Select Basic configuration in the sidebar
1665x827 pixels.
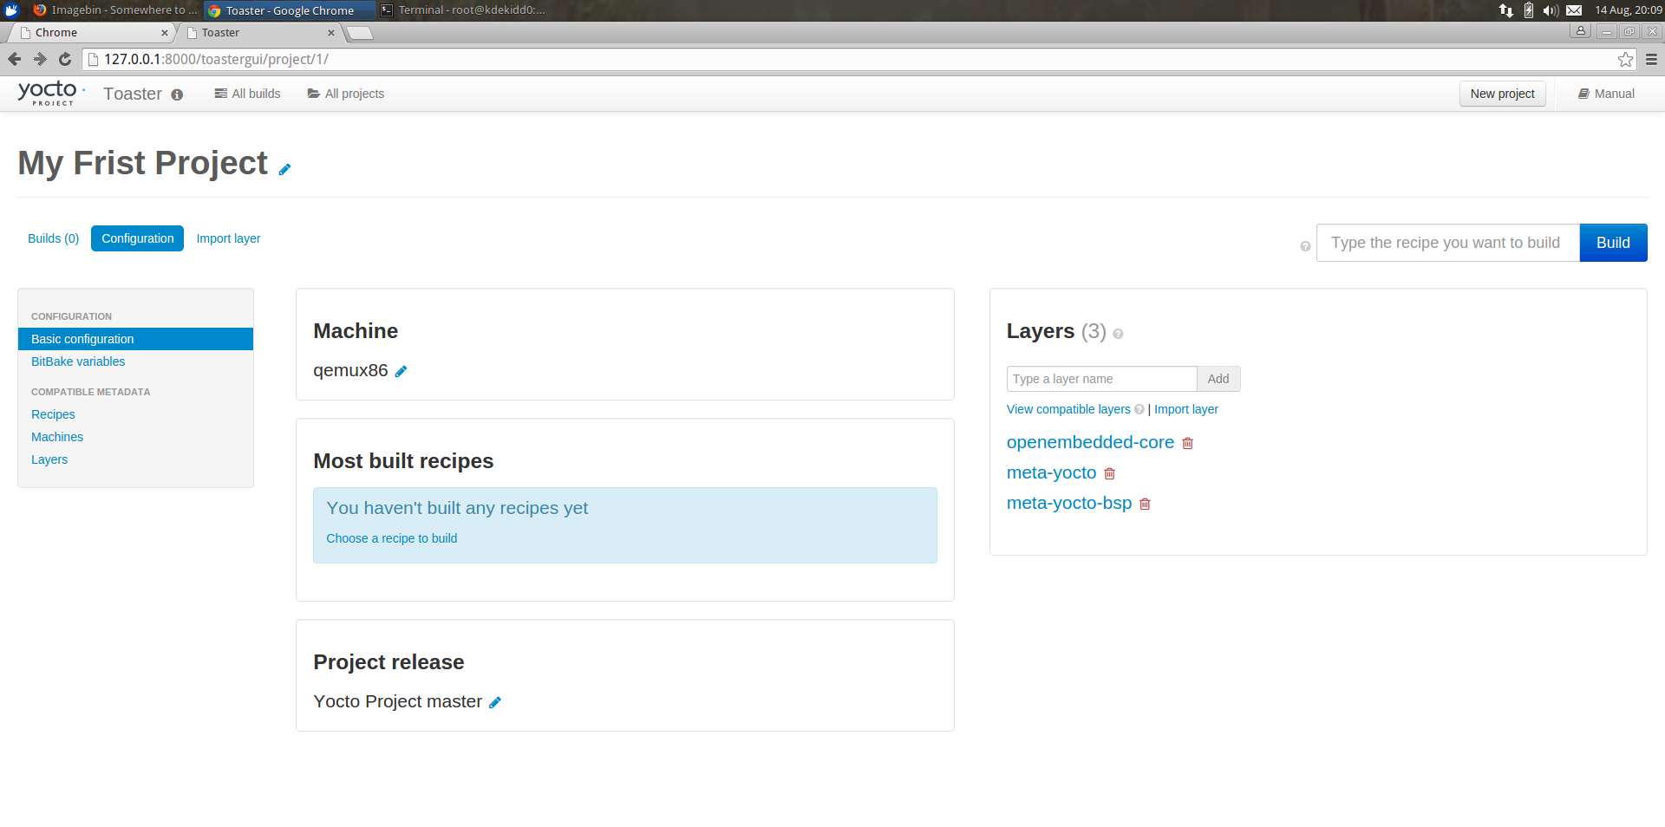point(135,339)
